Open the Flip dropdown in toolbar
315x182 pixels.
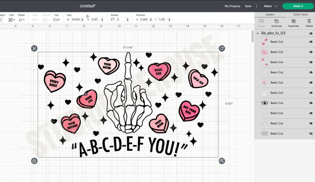(x=56, y=19)
